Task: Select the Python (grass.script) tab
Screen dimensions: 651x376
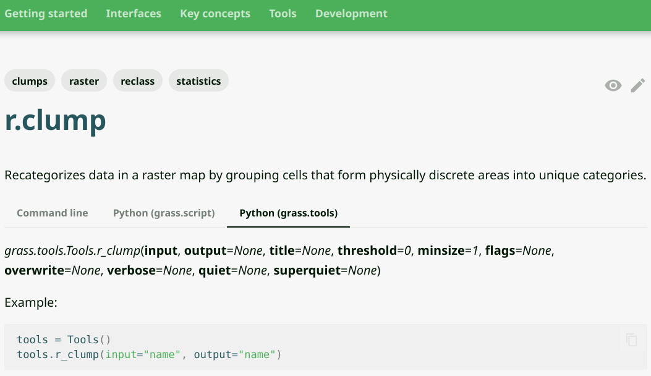Action: (164, 213)
